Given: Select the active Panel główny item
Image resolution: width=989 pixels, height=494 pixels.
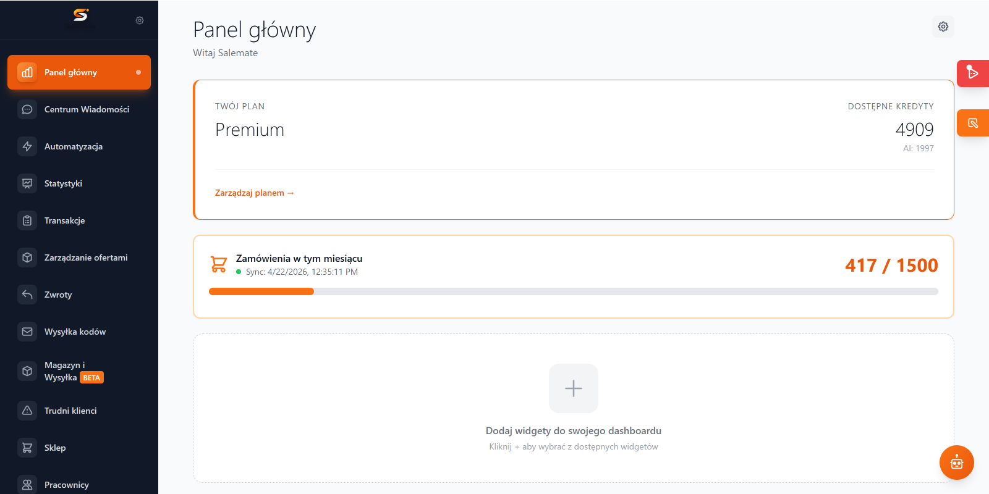Looking at the screenshot, I should (79, 72).
